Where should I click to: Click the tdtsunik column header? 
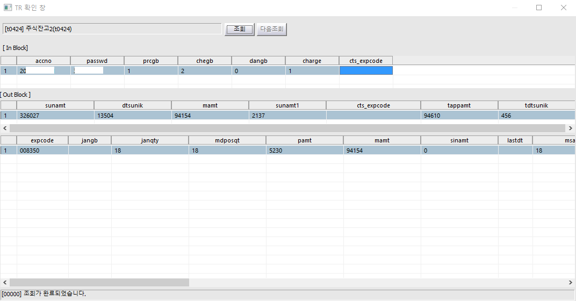click(537, 105)
